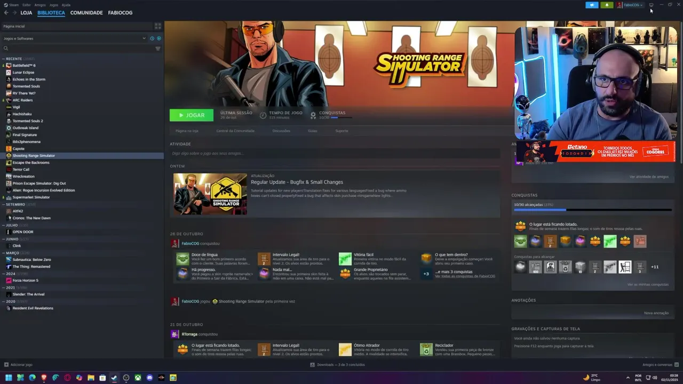Open Guias link

[x=313, y=131]
